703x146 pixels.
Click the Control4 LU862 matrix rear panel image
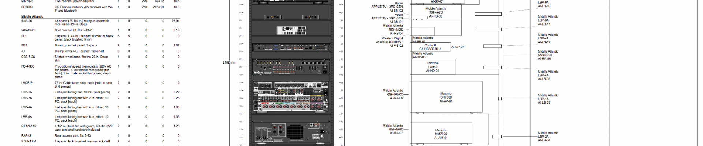[291, 68]
